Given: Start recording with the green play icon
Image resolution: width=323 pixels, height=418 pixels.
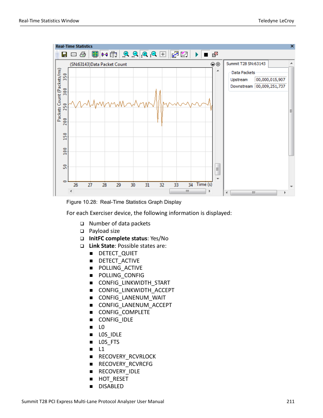Looking at the screenshot, I should point(197,54).
